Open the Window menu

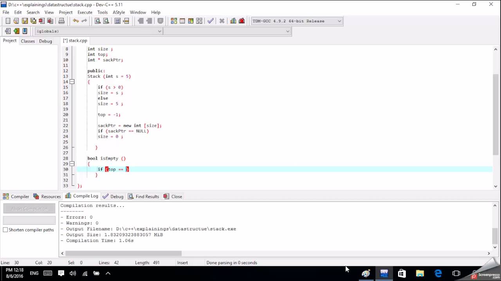pyautogui.click(x=138, y=12)
